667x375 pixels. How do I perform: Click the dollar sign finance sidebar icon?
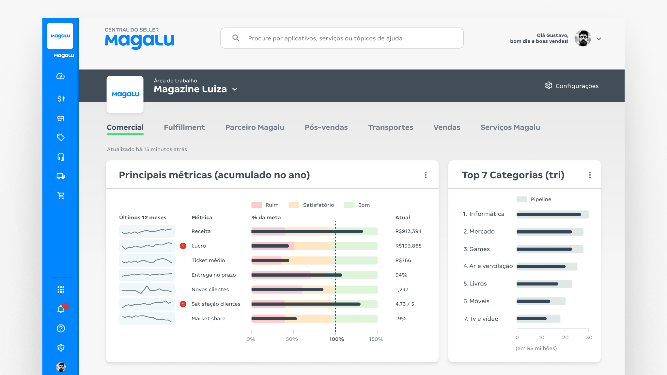point(61,99)
